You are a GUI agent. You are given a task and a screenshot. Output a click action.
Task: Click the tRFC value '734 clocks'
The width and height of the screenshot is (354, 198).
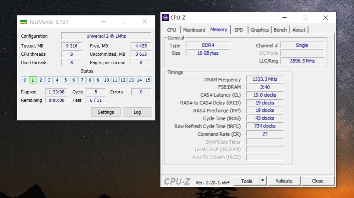point(264,126)
